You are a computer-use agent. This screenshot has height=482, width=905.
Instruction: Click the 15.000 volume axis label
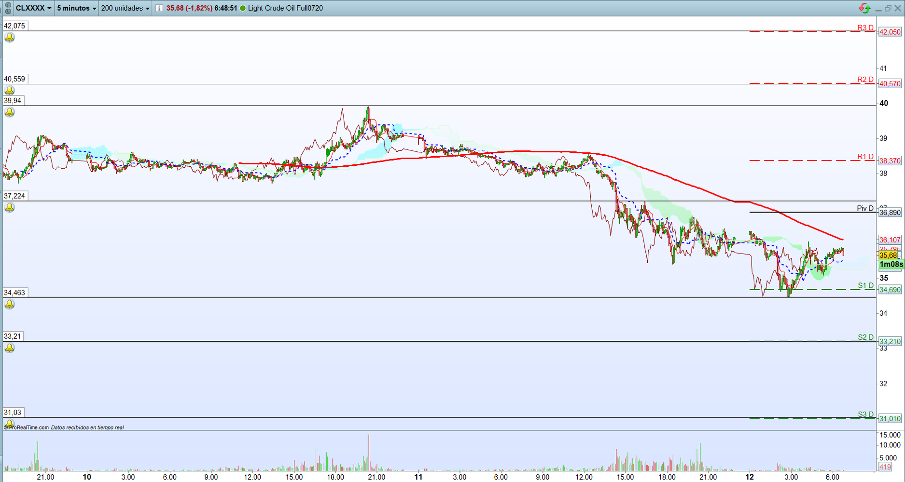click(890, 435)
